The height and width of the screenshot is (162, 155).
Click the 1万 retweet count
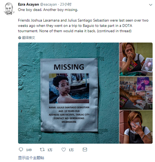click(x=50, y=150)
